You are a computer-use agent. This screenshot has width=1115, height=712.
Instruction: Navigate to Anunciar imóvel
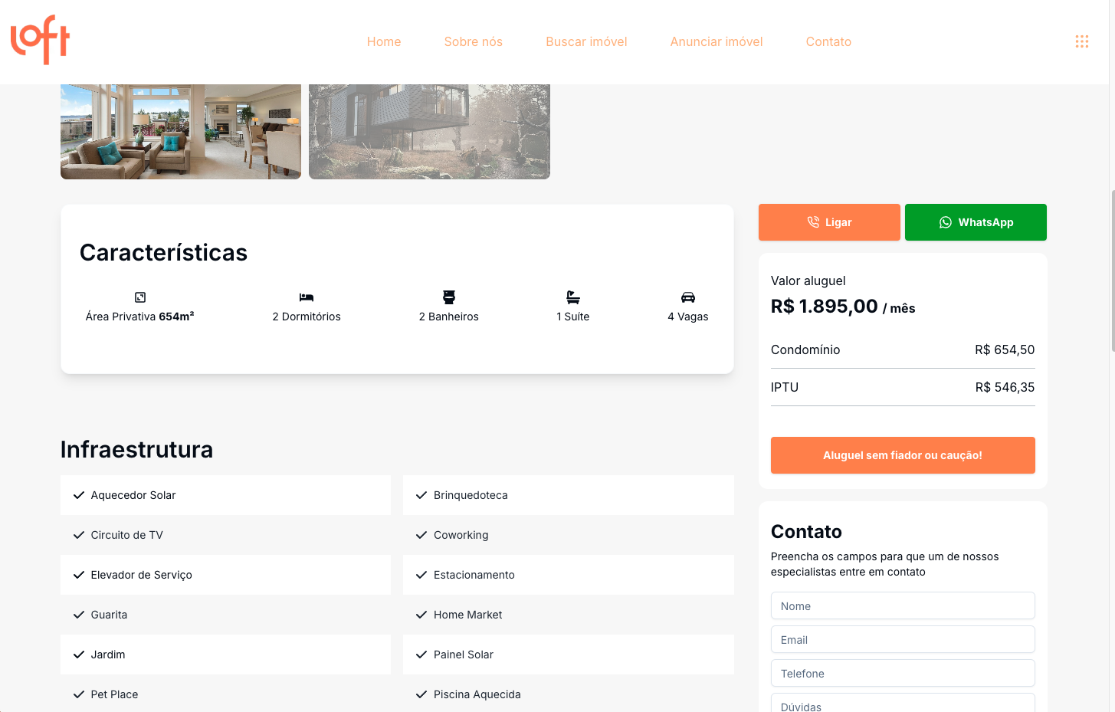coord(717,41)
